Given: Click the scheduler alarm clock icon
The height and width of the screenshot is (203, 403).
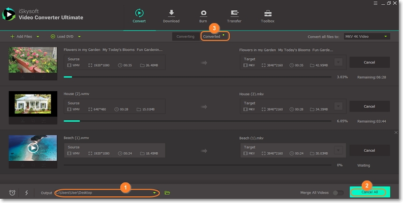Looking at the screenshot, I should pos(12,193).
